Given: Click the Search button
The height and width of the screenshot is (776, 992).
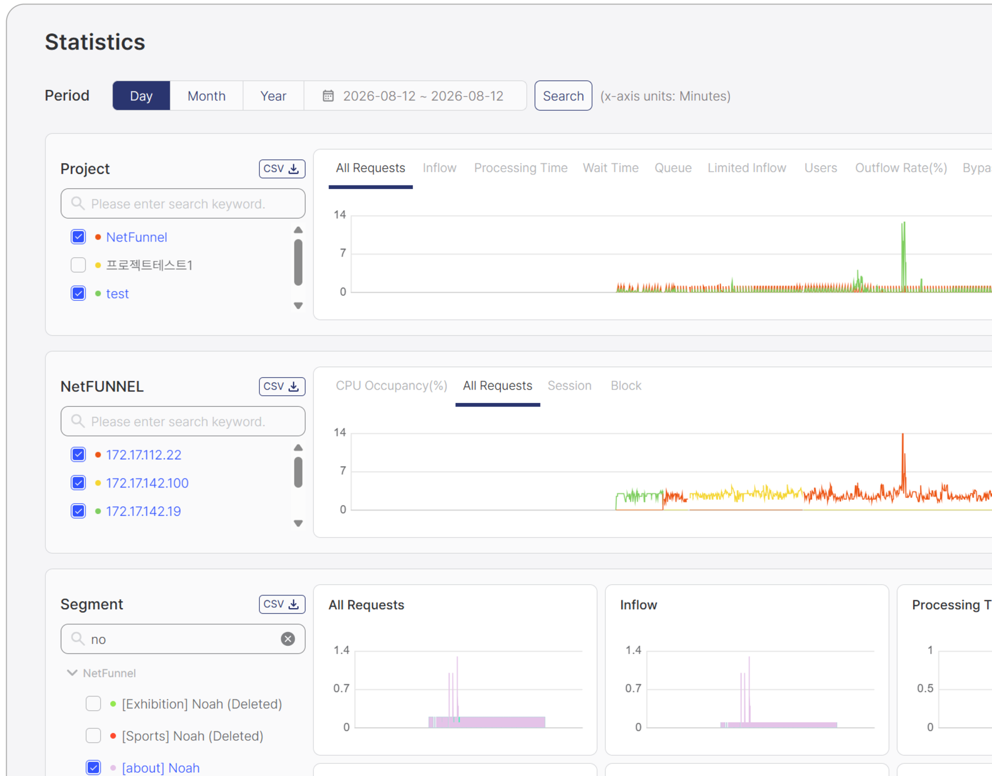Looking at the screenshot, I should 563,96.
